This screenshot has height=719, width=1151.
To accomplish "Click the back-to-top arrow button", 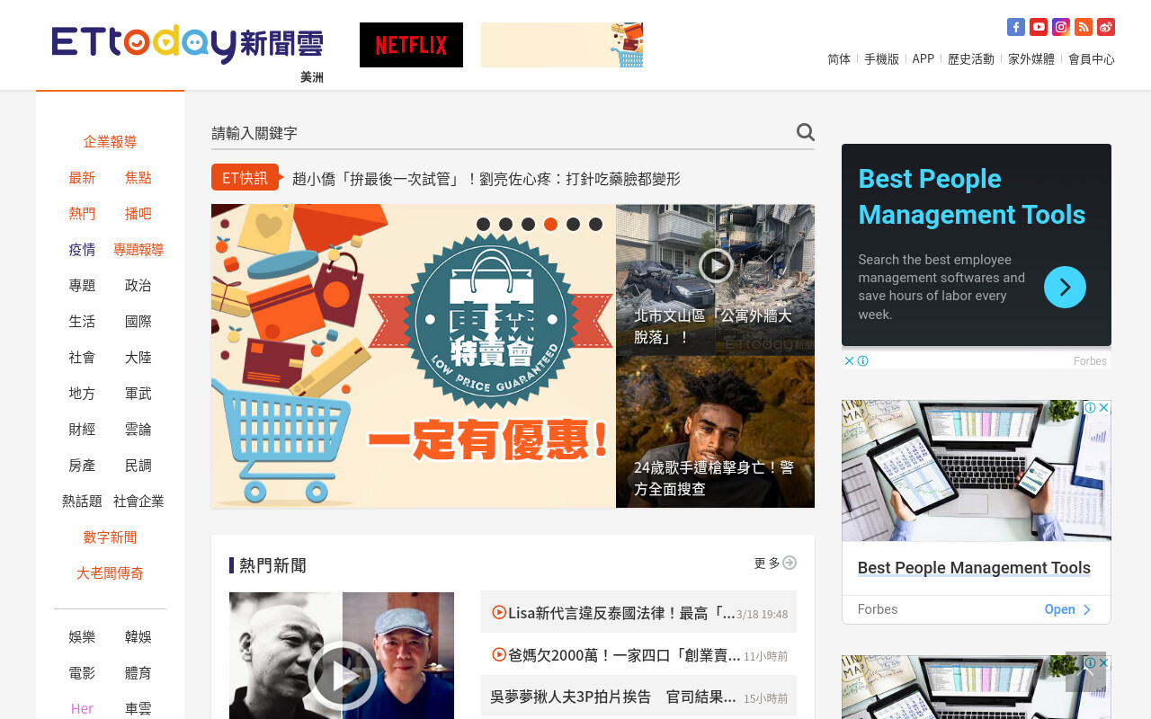I will click(1085, 671).
